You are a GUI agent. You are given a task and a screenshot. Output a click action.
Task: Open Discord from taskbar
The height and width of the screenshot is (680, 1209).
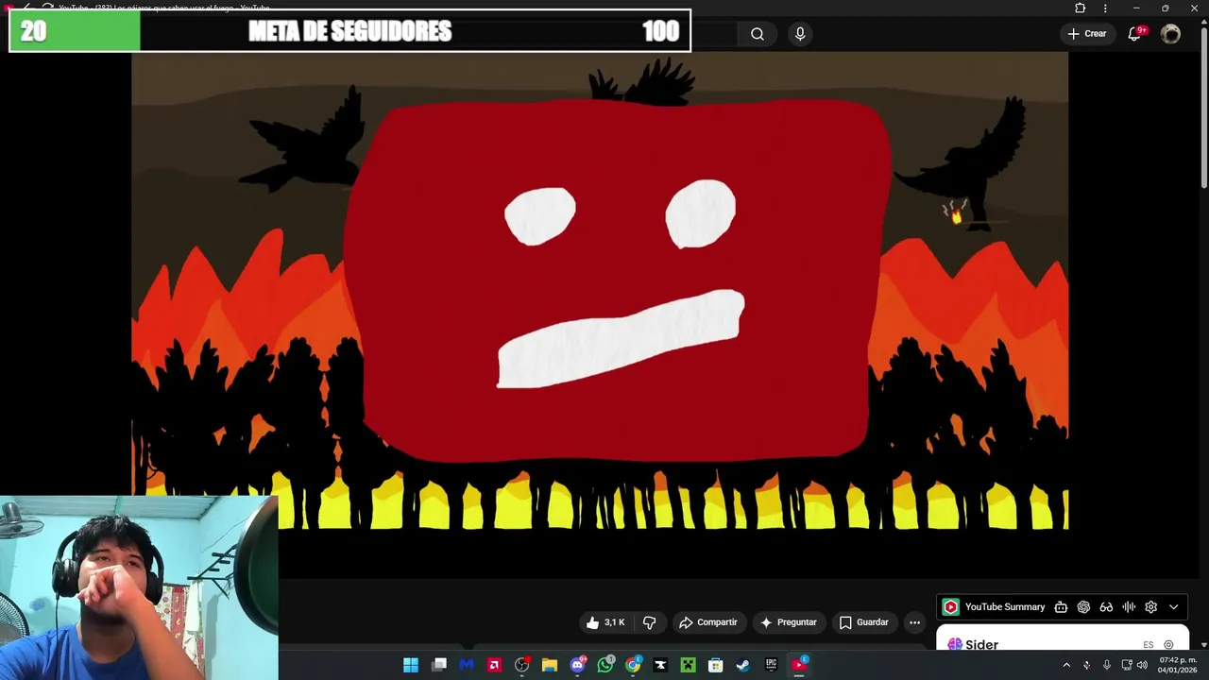pos(577,665)
